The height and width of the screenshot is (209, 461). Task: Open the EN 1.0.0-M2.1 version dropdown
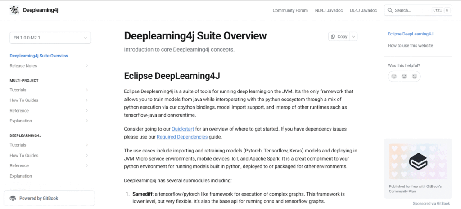pos(50,38)
